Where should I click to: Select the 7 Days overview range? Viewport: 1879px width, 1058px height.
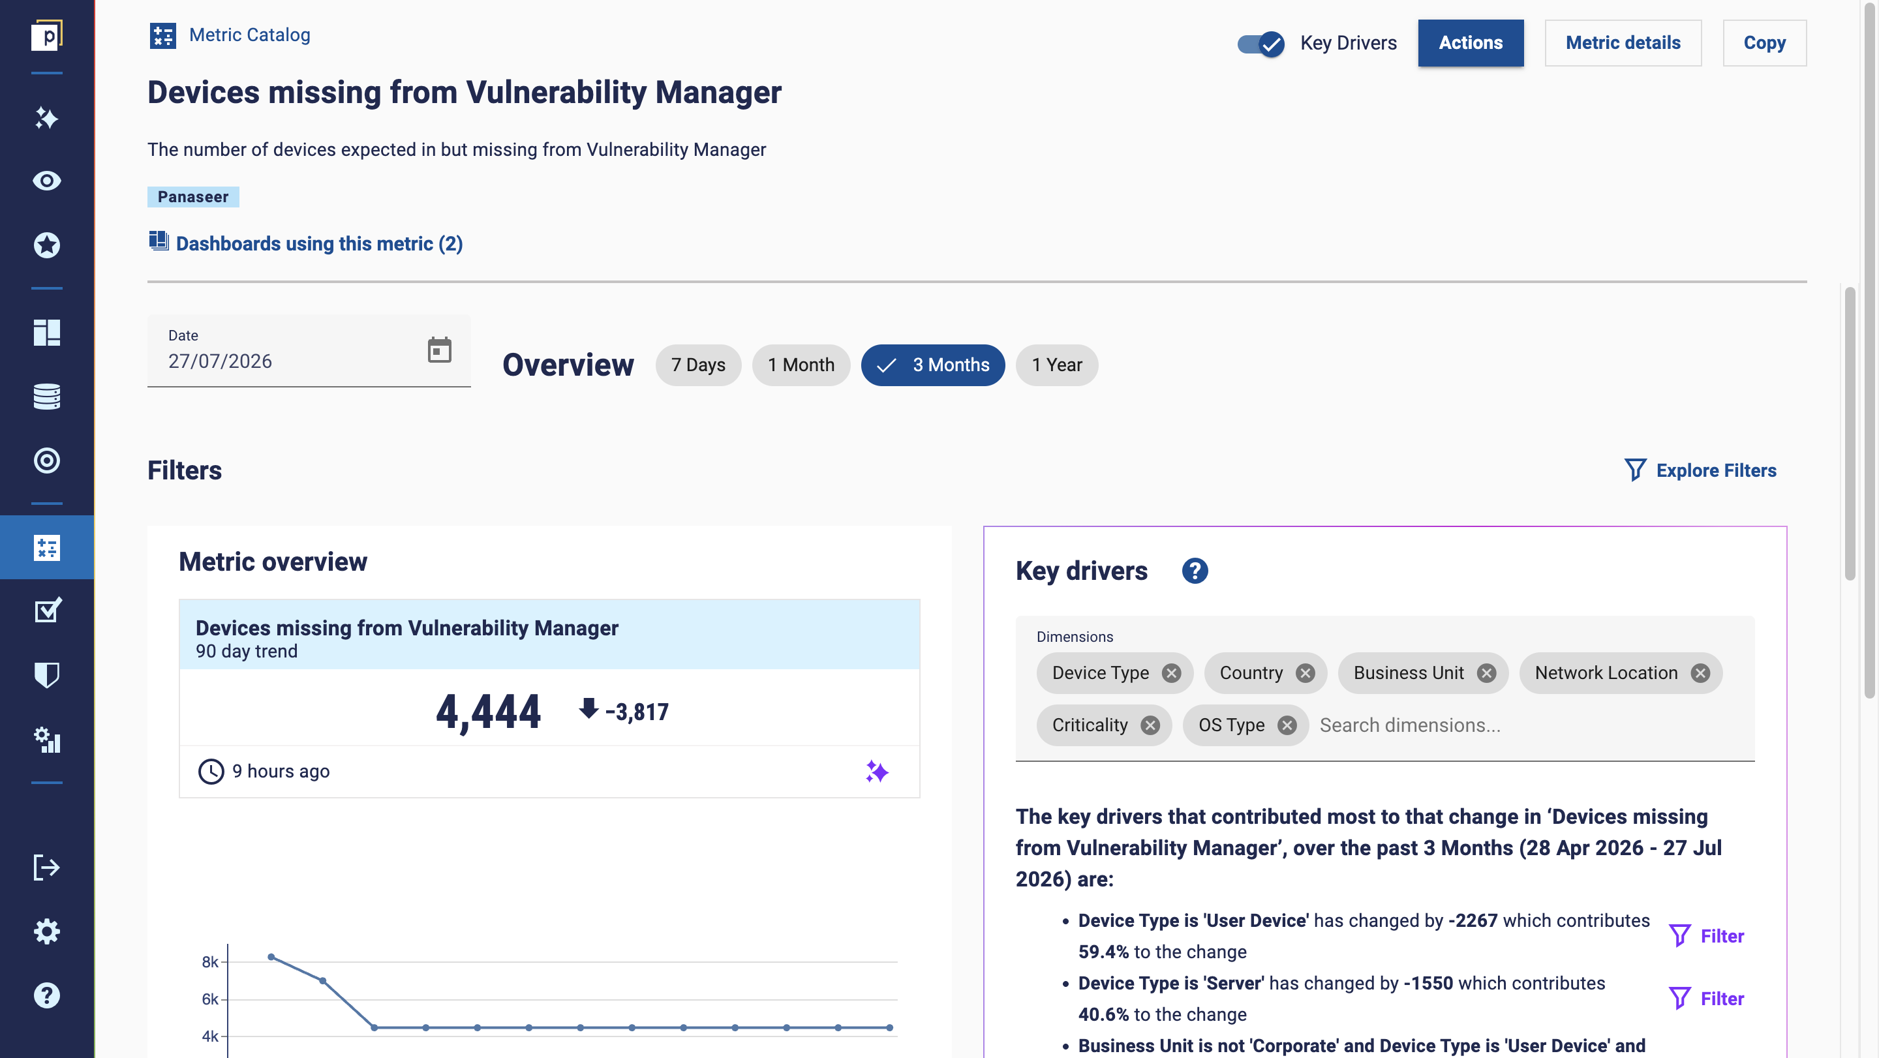(x=698, y=365)
